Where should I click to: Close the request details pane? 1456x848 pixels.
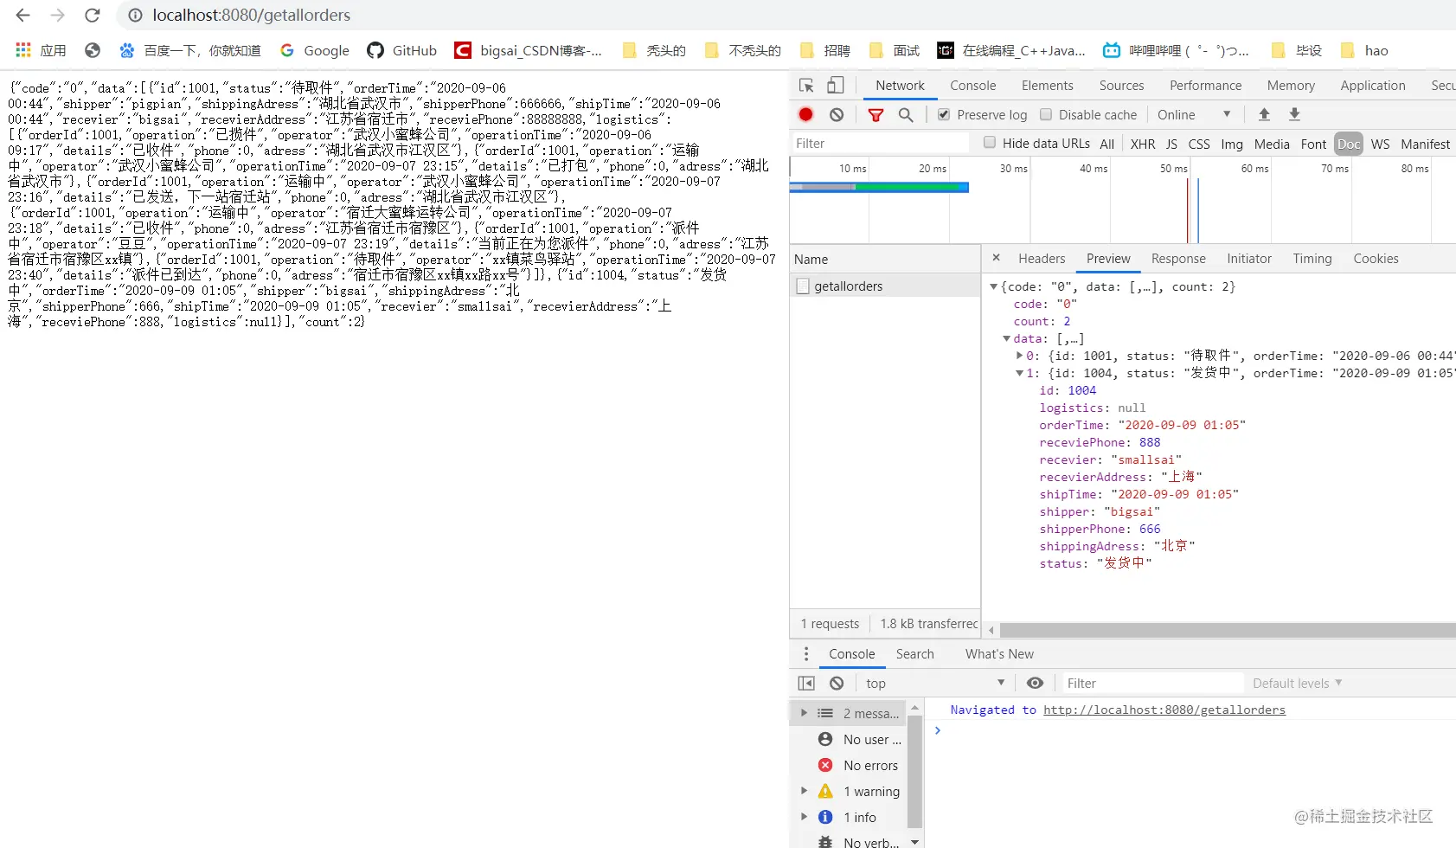pyautogui.click(x=996, y=257)
